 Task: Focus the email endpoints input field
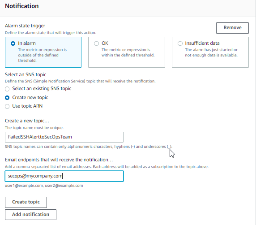tap(64, 176)
